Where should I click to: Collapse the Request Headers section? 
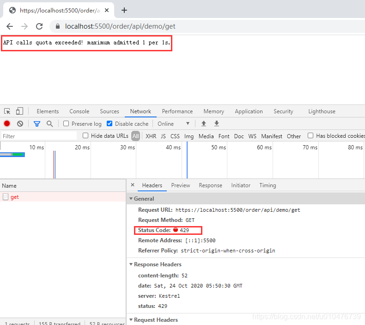[131, 320]
